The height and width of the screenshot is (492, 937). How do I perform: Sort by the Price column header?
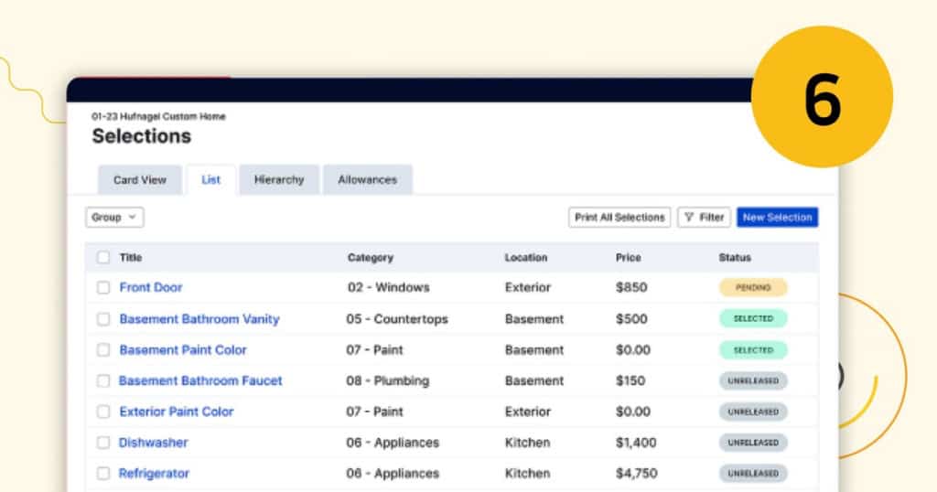[x=628, y=258]
